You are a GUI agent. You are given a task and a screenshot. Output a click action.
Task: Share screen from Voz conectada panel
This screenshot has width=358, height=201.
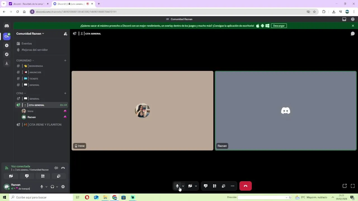click(27, 176)
